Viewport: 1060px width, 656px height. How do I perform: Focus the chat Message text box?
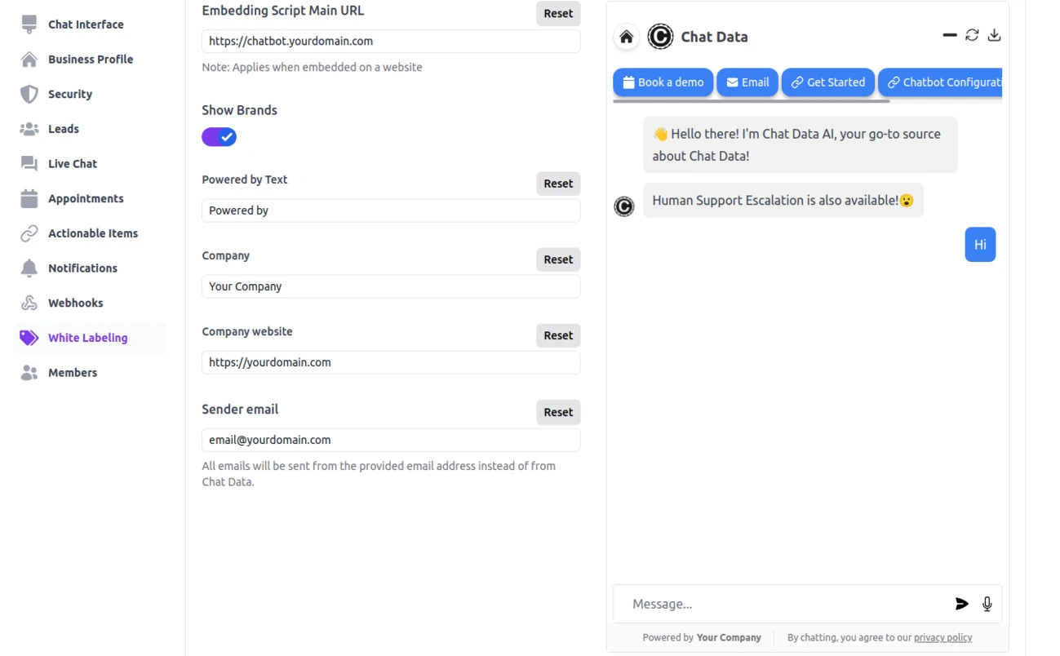(783, 604)
